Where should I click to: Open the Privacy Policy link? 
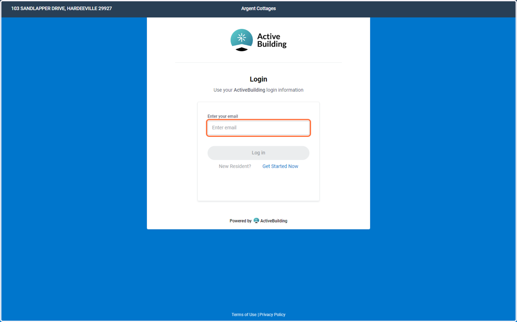[x=272, y=315]
